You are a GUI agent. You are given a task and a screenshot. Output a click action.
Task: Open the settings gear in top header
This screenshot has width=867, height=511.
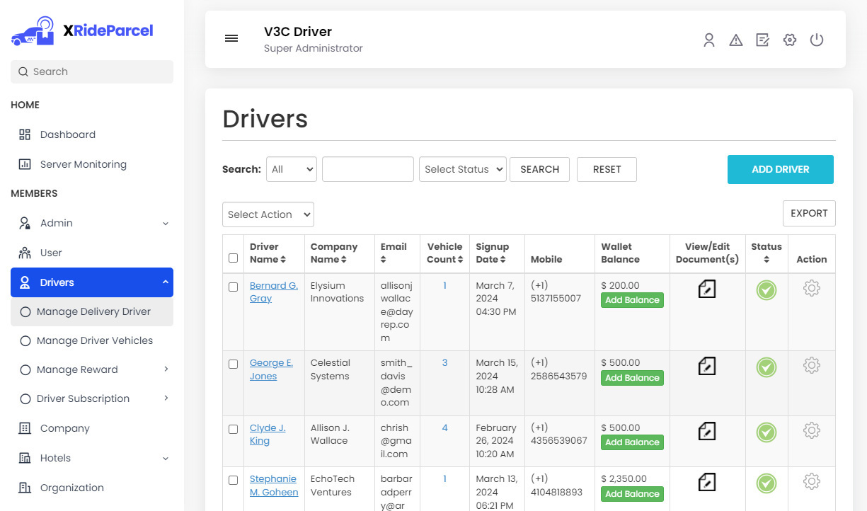790,40
